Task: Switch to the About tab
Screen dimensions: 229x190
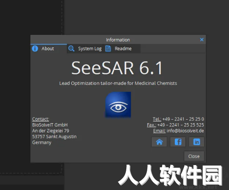Action: (49, 48)
